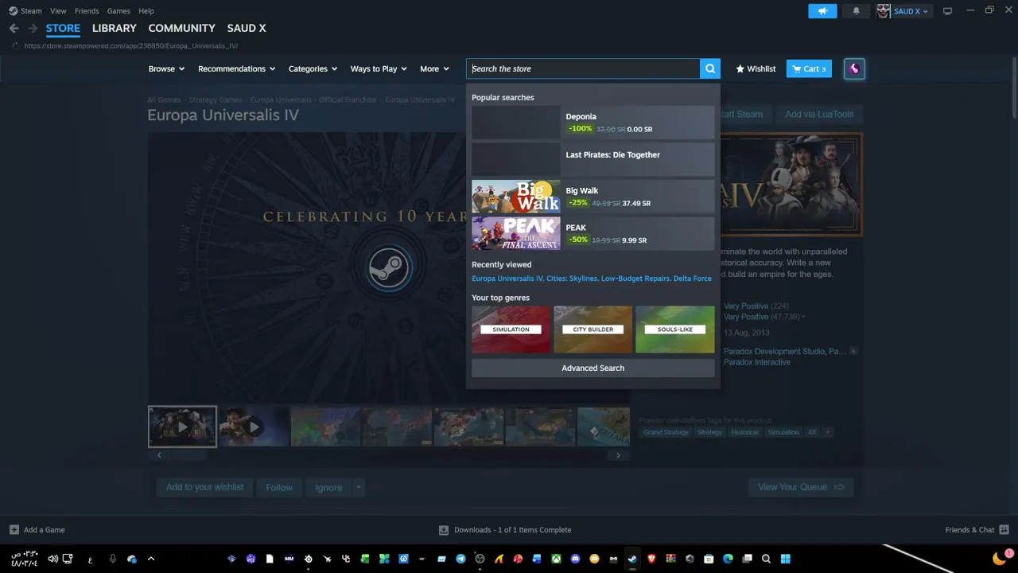Open recently viewed Delta Force
The width and height of the screenshot is (1018, 573).
coord(693,279)
